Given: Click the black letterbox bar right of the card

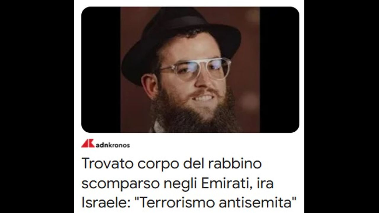Looking at the screenshot, I should [x=342, y=106].
